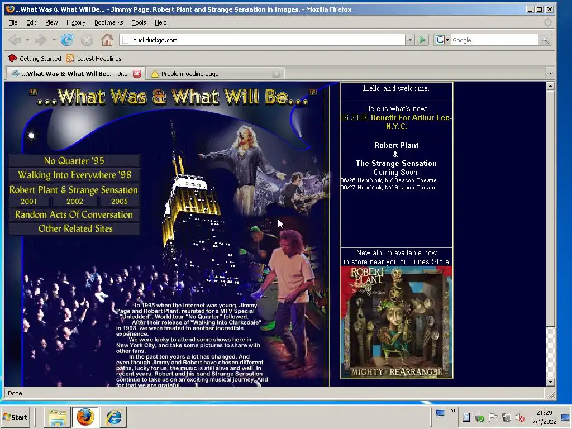Click the page scrollbar up arrow
The height and width of the screenshot is (429, 572).
[x=550, y=86]
